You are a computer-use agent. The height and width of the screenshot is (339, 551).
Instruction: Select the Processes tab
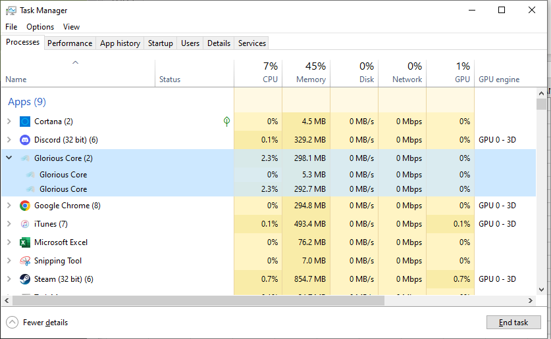(23, 42)
